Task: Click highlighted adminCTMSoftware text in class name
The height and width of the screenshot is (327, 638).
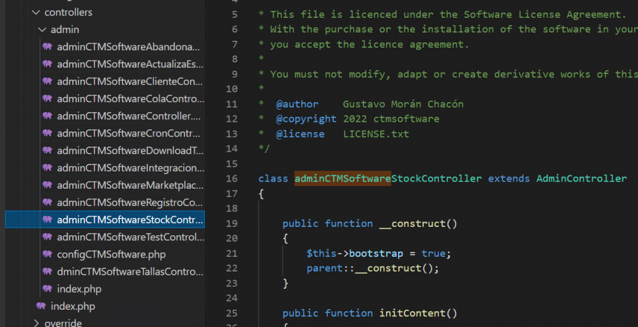Action: [343, 178]
